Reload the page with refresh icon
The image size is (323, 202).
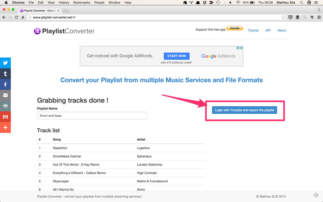point(16,17)
